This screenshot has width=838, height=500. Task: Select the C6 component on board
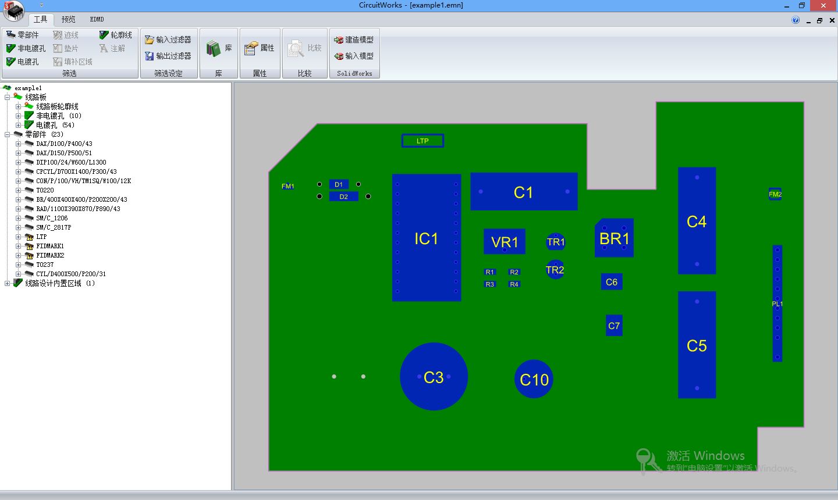[612, 282]
